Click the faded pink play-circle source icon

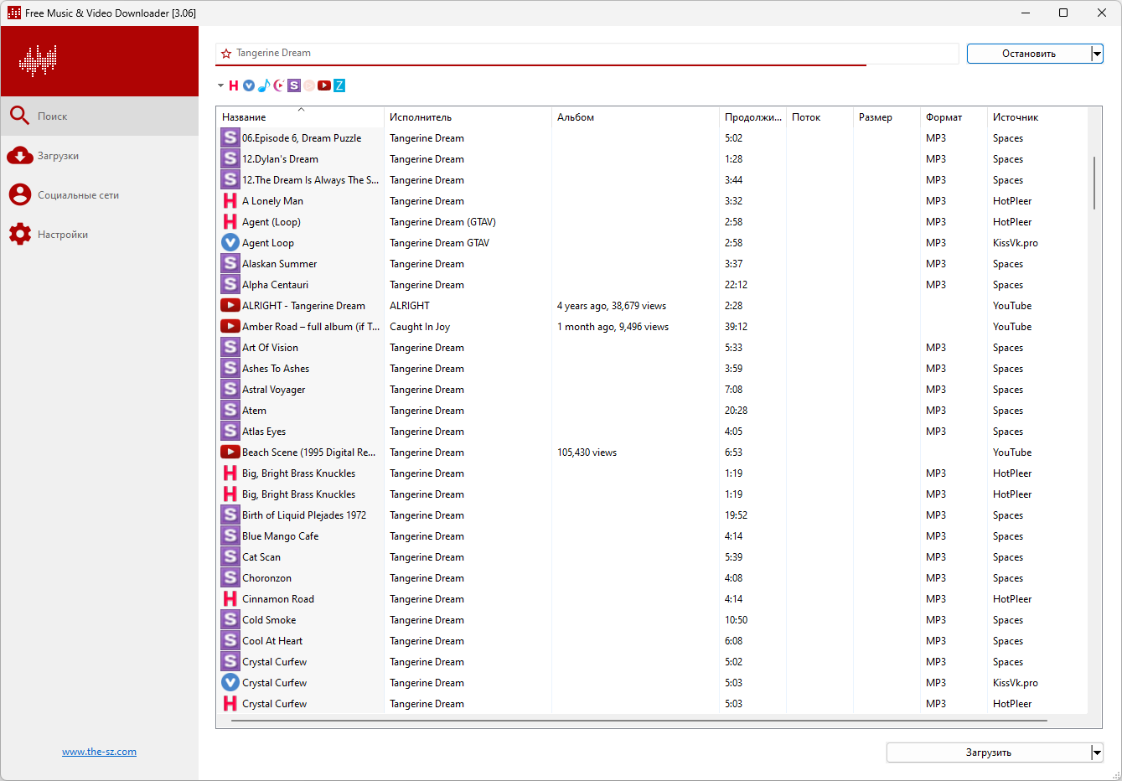[309, 85]
